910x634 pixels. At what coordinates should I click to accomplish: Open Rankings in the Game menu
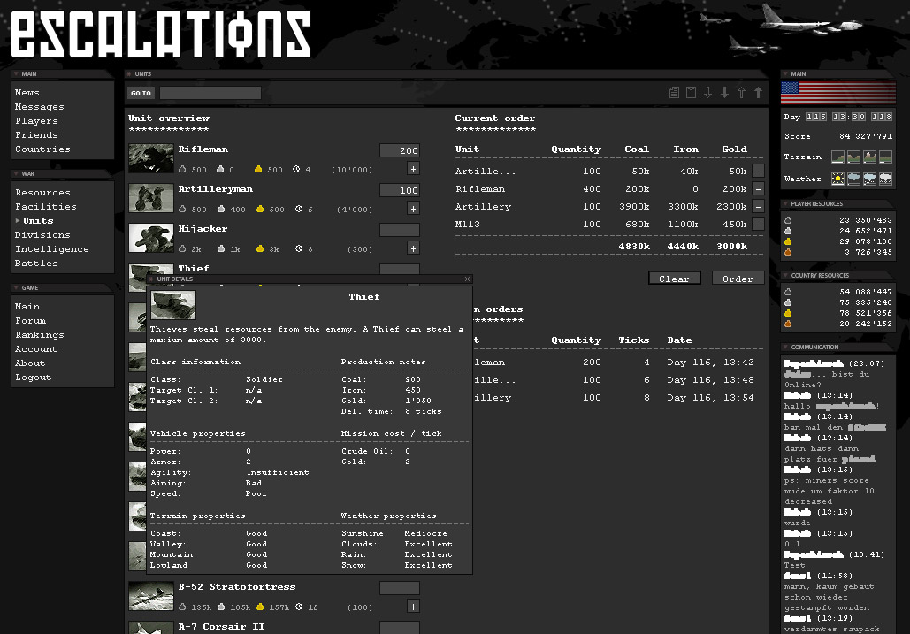click(40, 335)
